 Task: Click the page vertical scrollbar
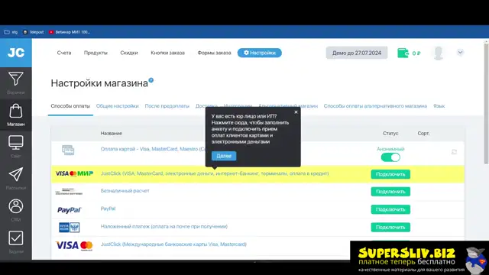[486, 103]
